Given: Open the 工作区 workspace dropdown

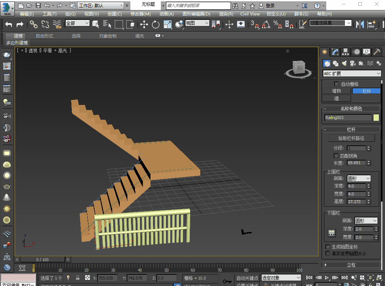Looking at the screenshot, I should click(x=101, y=5).
